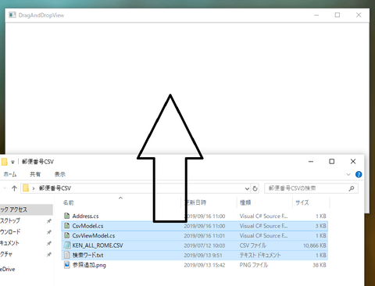
Task: Maximize the 郵便番号CSV Explorer window
Action: 332,162
